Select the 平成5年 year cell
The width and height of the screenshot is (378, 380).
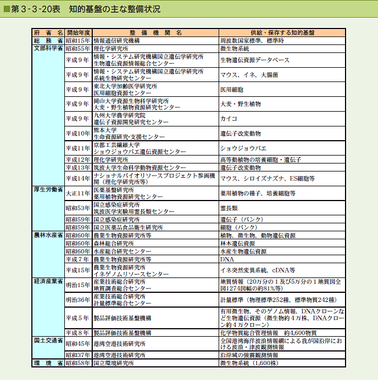tap(79, 318)
